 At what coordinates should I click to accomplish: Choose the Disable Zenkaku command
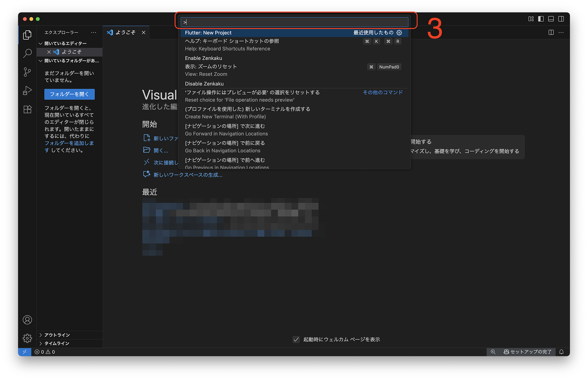point(294,84)
